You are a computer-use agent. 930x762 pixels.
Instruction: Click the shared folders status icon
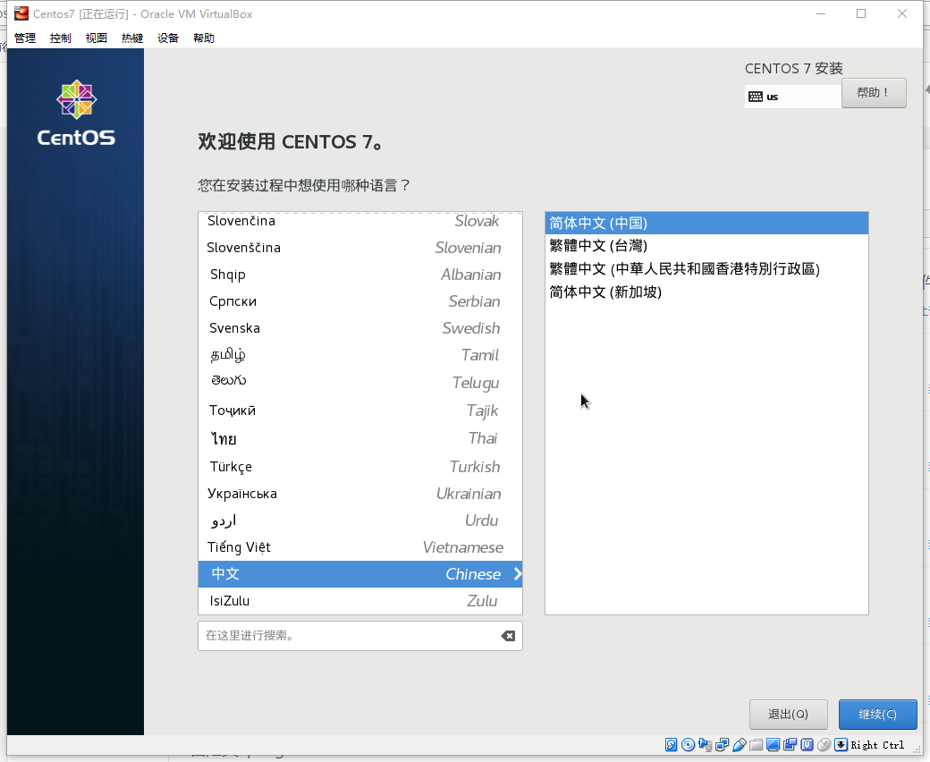pyautogui.click(x=756, y=745)
